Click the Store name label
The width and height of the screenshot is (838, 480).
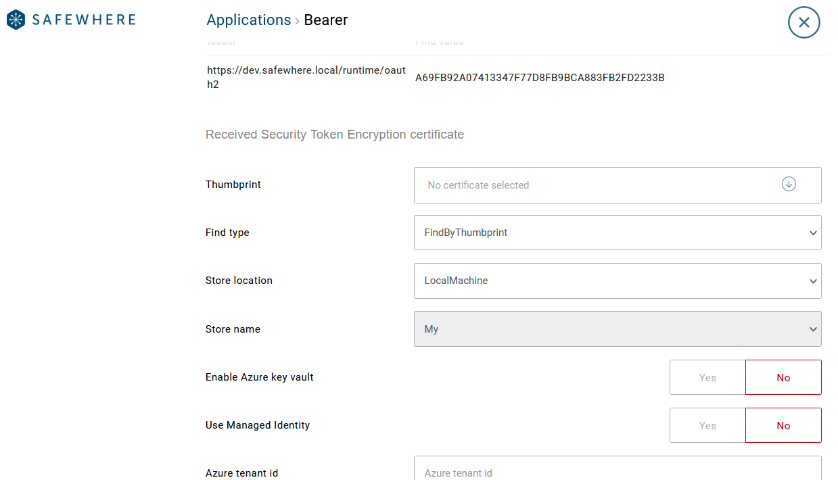click(x=233, y=329)
